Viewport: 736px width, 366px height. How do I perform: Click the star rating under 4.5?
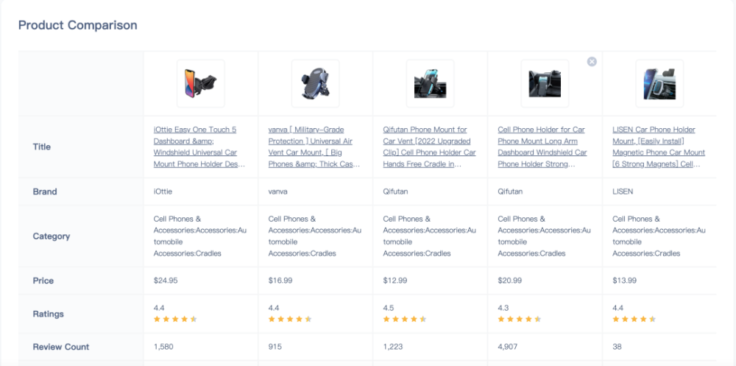(405, 320)
